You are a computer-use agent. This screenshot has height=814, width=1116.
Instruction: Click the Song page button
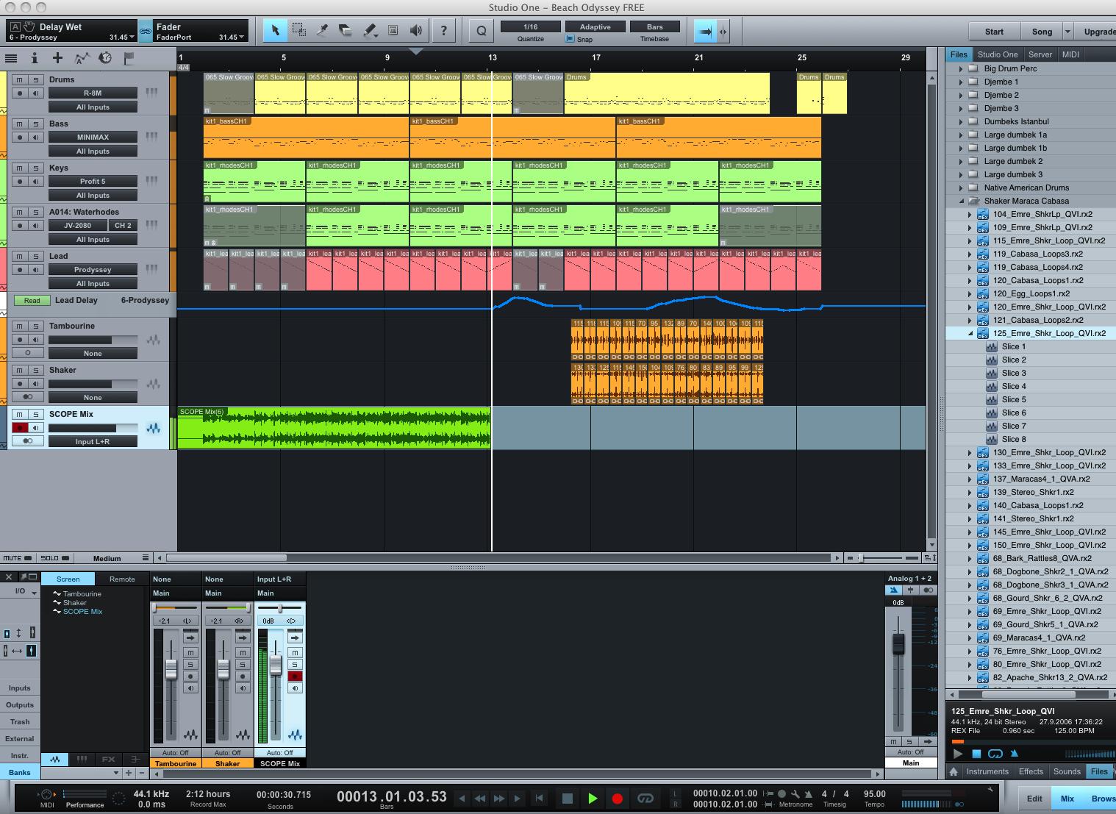1042,32
